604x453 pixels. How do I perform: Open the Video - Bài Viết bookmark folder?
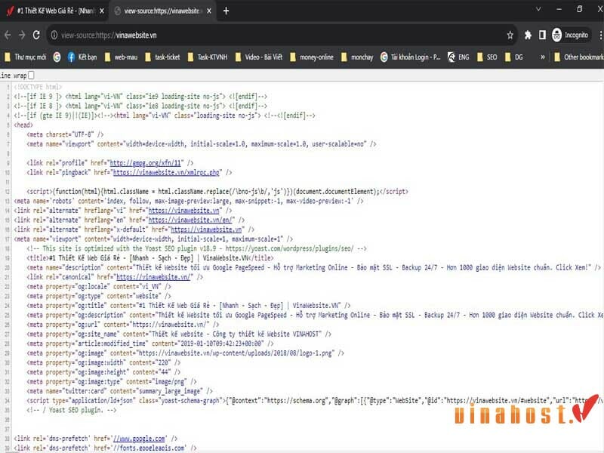point(259,57)
